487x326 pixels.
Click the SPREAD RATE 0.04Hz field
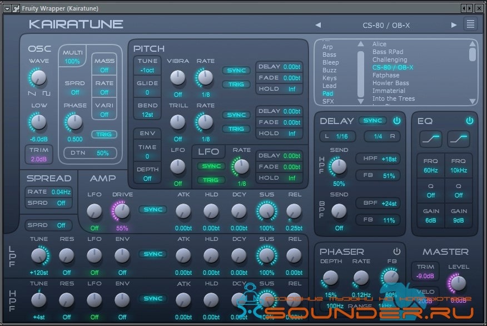coord(49,192)
